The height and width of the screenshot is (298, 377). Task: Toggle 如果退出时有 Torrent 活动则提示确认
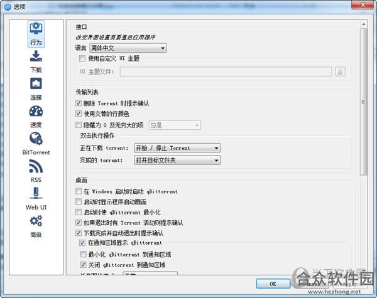click(79, 222)
